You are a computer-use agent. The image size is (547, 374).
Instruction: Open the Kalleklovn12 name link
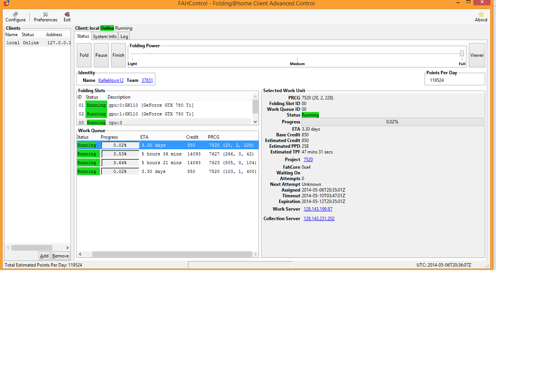(x=111, y=80)
